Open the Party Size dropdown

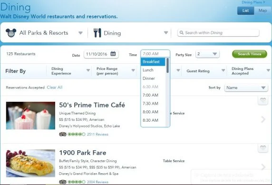pos(207,54)
